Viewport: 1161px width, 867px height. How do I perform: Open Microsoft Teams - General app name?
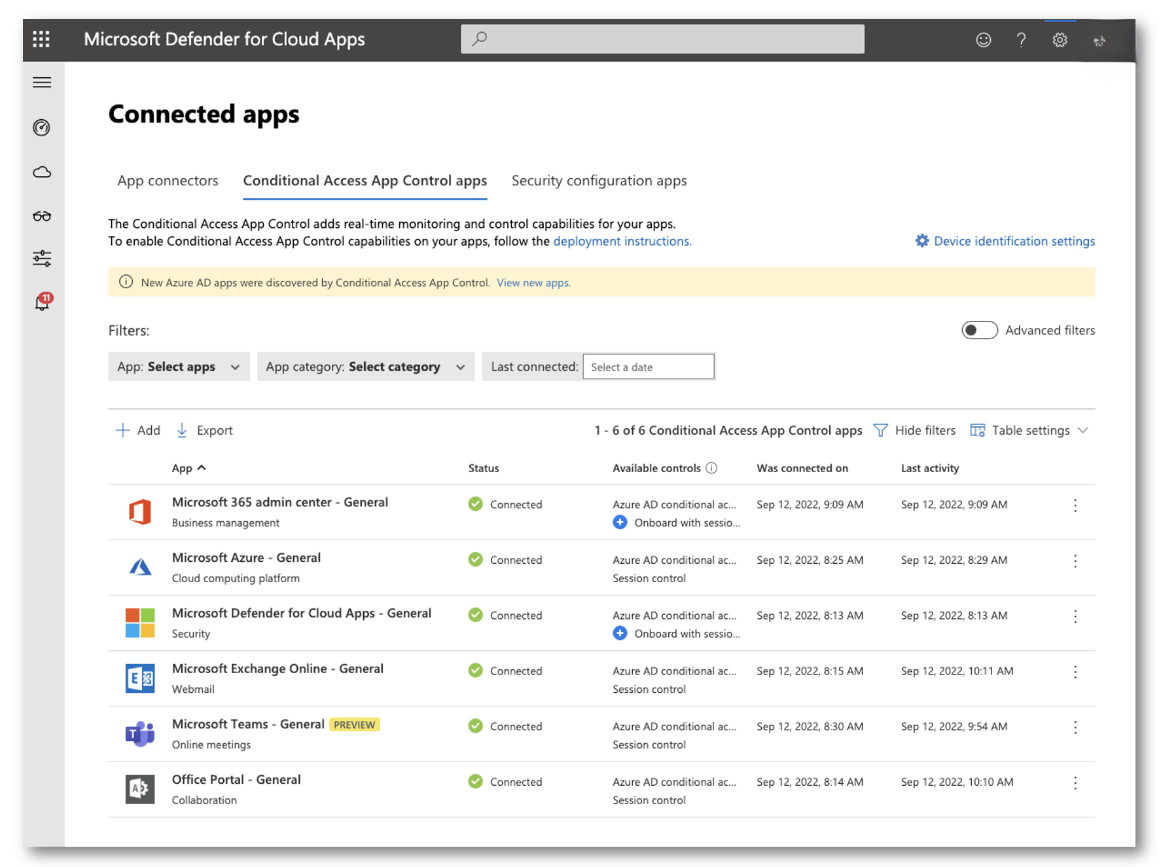[248, 724]
